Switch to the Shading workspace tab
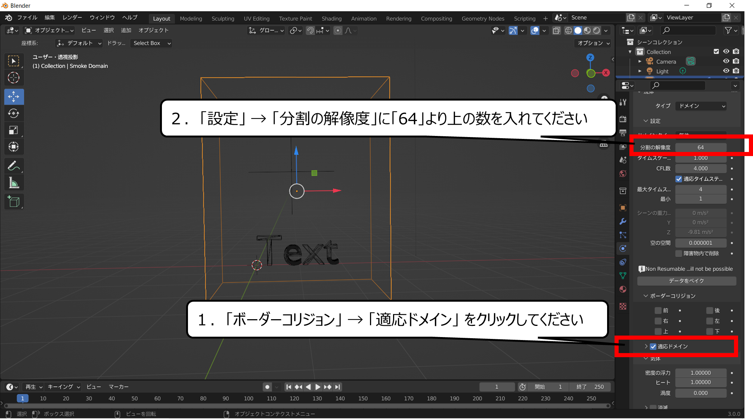753x419 pixels. (x=332, y=18)
